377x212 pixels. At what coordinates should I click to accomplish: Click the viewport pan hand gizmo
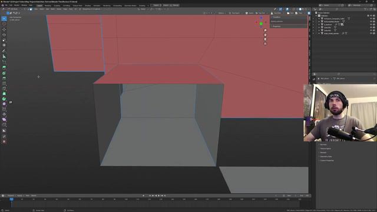click(265, 35)
